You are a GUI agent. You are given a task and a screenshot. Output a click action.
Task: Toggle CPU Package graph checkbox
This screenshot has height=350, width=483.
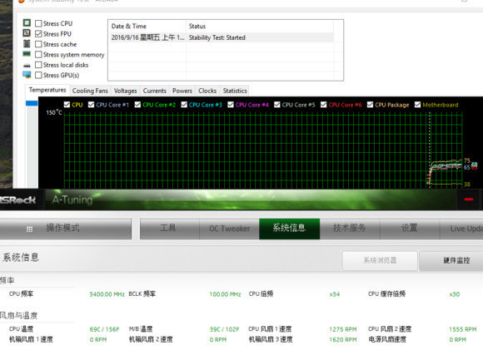coord(371,105)
